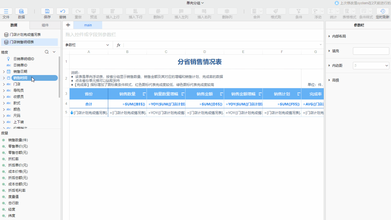Screen dimensions: 391x220
Task: Open the 内边距 value dropdown
Action: click(387, 65)
